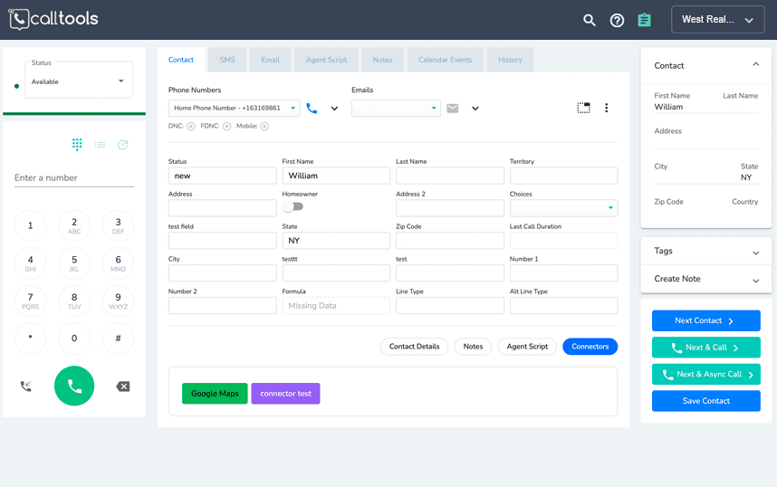Viewport: 777px width, 487px height.
Task: Open the call history clock icon
Action: click(123, 145)
